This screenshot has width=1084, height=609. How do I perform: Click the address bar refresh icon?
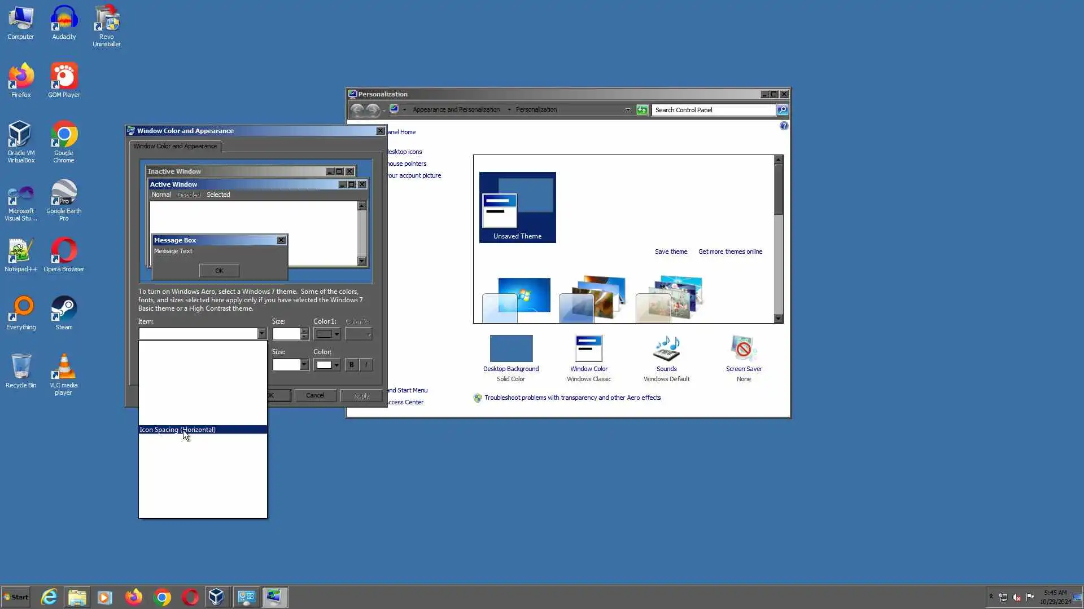[642, 110]
